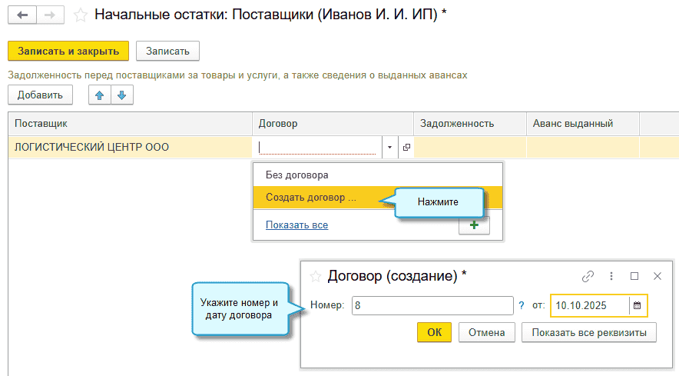Move row down with the down arrow
This screenshot has height=376, width=679.
(123, 95)
